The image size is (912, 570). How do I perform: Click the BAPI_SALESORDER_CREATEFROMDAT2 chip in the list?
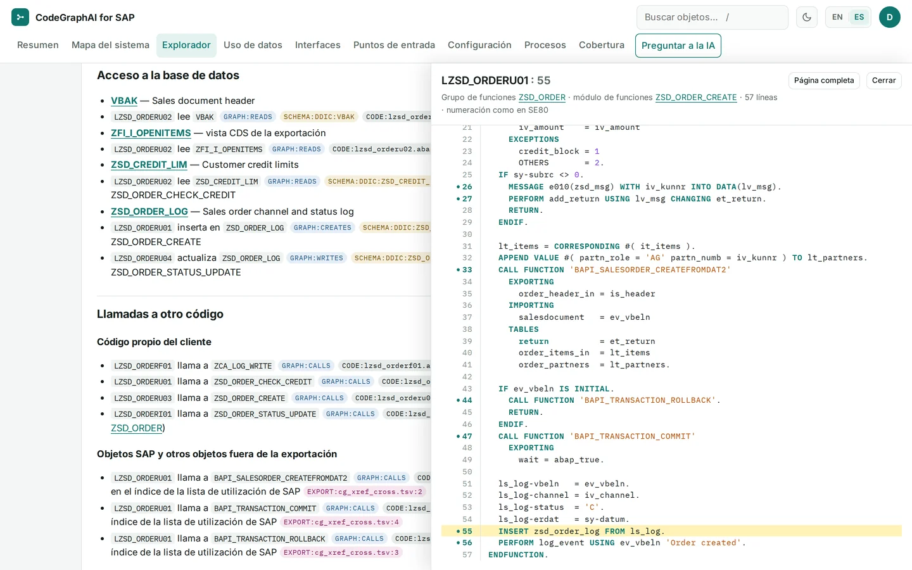pyautogui.click(x=281, y=478)
